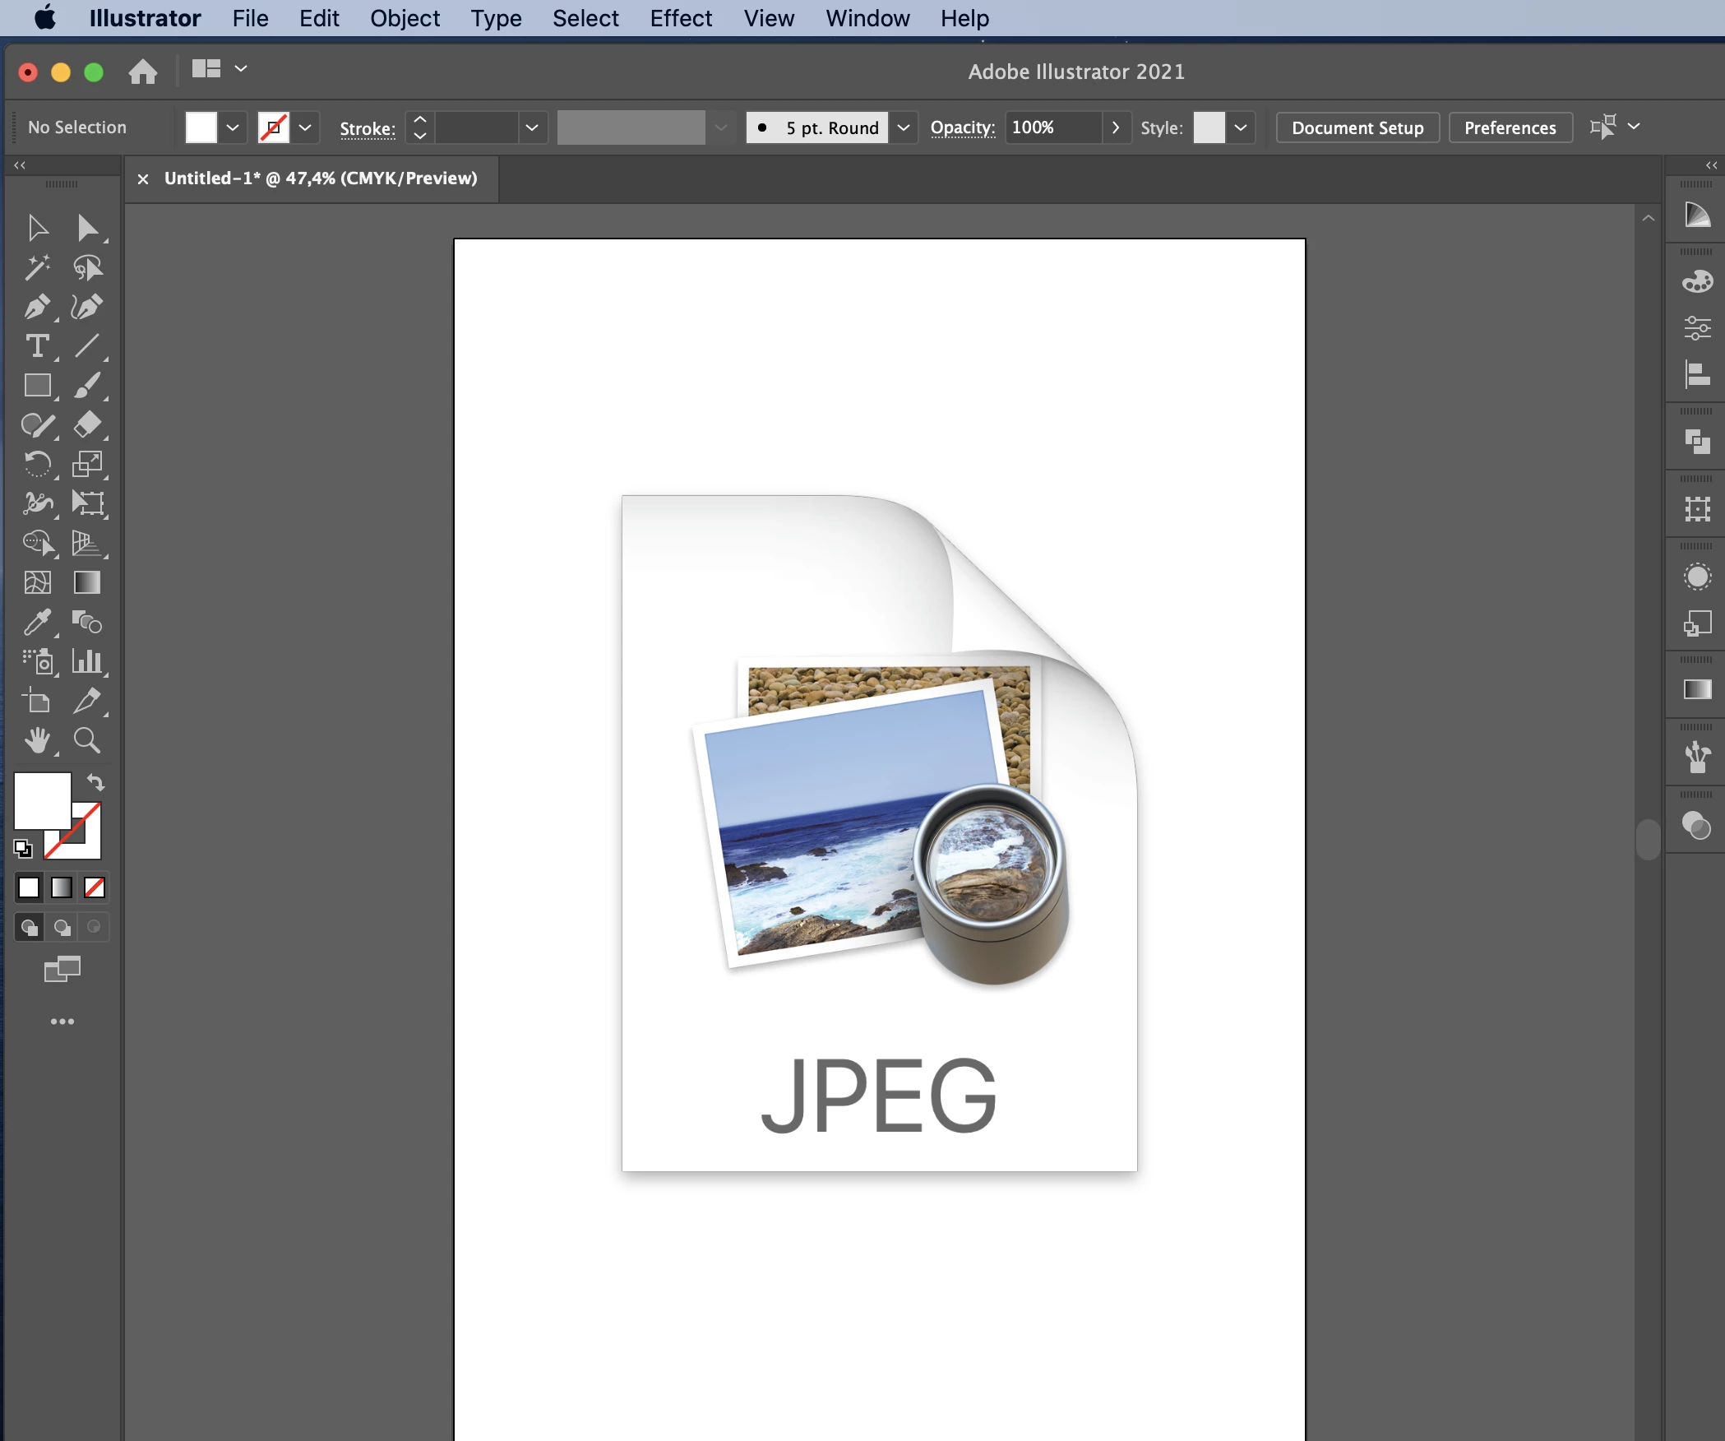Screen dimensions: 1725x1441
Task: Select the Rectangle tool
Action: 36,386
